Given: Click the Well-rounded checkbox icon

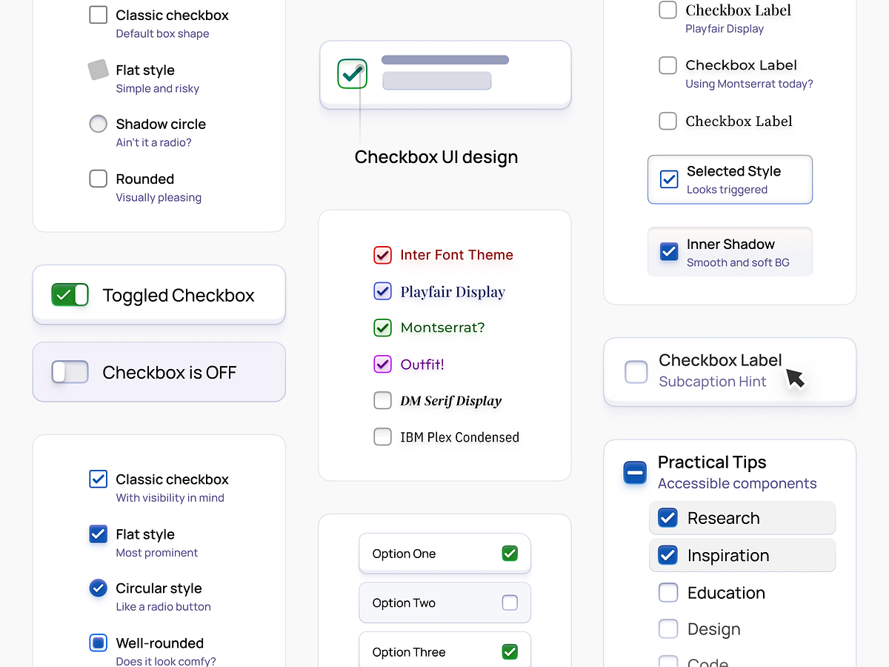Looking at the screenshot, I should coord(98,643).
